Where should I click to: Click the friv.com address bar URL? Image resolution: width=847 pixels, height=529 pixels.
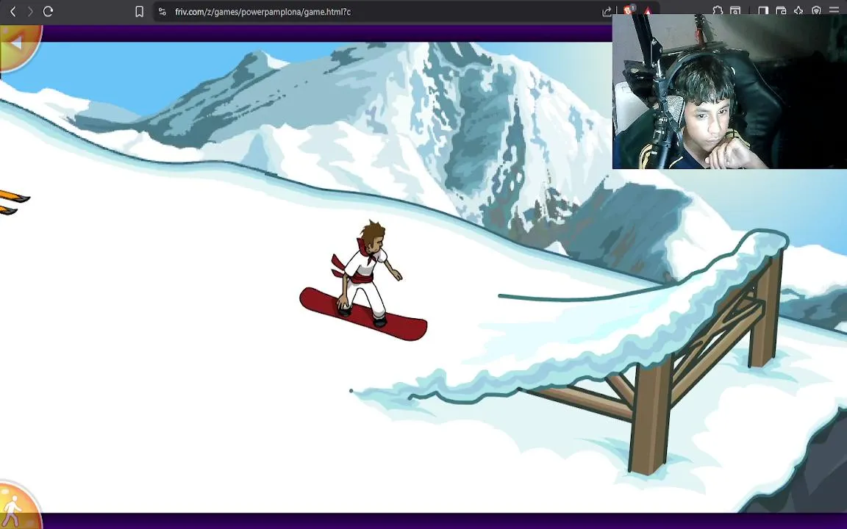(x=262, y=11)
